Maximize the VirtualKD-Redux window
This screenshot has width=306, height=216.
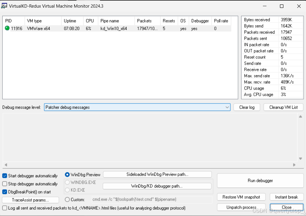tap(282, 6)
